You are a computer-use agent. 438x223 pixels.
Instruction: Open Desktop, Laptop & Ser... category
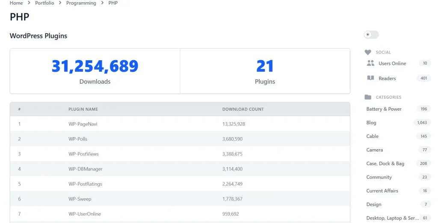pos(393,218)
